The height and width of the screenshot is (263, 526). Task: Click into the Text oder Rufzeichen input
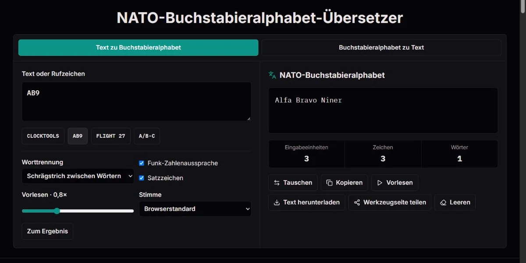(137, 102)
